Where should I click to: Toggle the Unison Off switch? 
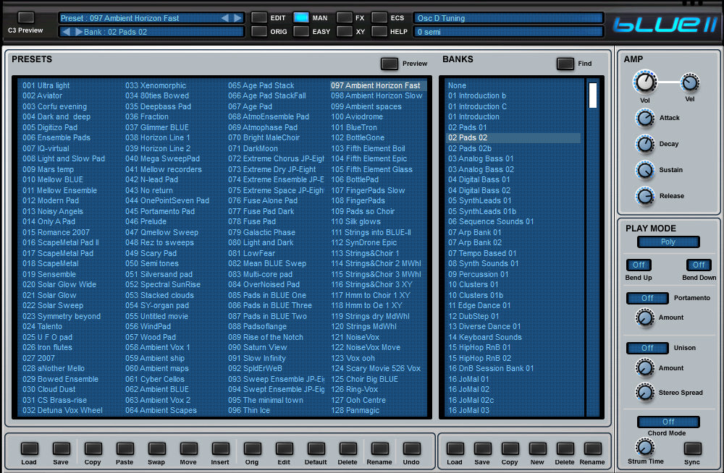647,348
